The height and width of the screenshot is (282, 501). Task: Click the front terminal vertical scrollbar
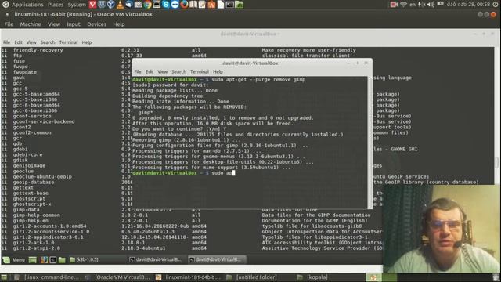click(x=370, y=143)
